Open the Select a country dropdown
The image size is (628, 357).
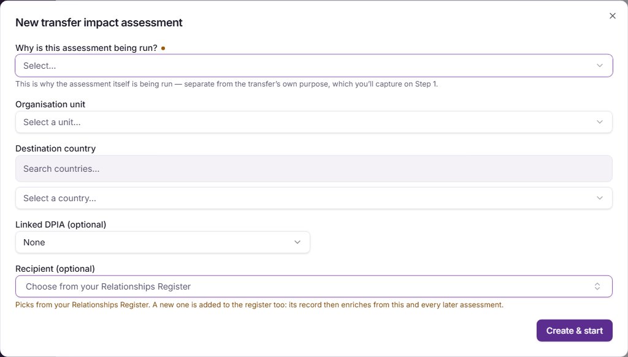[x=313, y=198]
